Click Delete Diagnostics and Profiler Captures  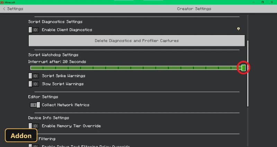click(x=137, y=41)
